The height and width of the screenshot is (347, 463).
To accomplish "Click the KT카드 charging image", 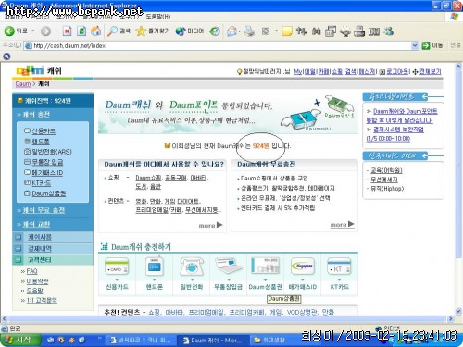I will coord(339,266).
